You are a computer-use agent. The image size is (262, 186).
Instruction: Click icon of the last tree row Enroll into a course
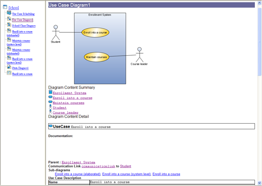pos(9,73)
